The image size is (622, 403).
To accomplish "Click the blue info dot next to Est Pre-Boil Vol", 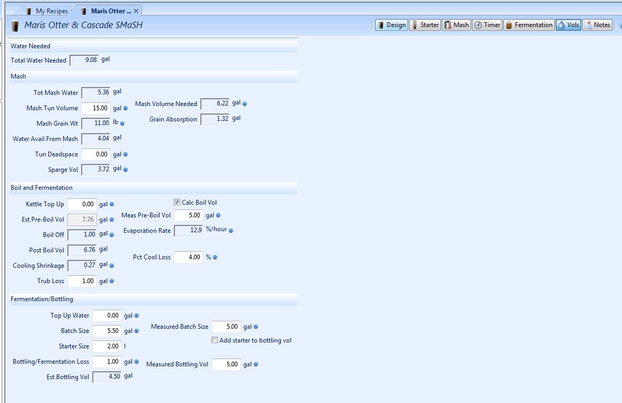I will [112, 220].
